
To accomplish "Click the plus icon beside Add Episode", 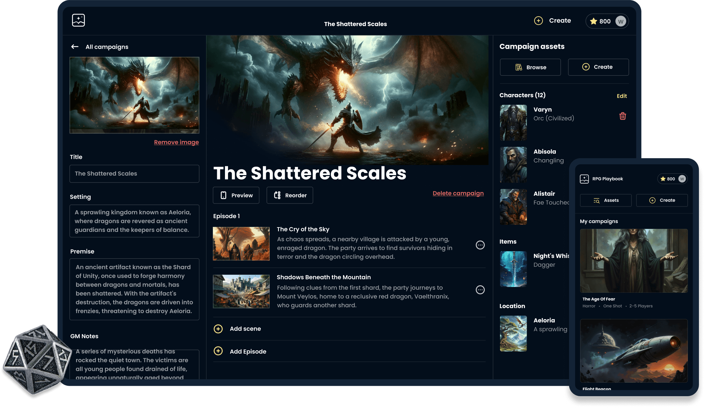I will coord(218,351).
